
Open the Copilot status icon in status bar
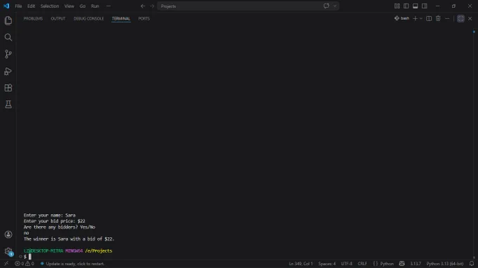coord(402,264)
